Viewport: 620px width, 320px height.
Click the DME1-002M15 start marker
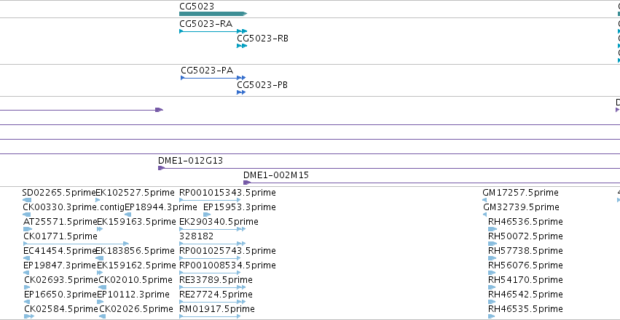pyautogui.click(x=246, y=183)
